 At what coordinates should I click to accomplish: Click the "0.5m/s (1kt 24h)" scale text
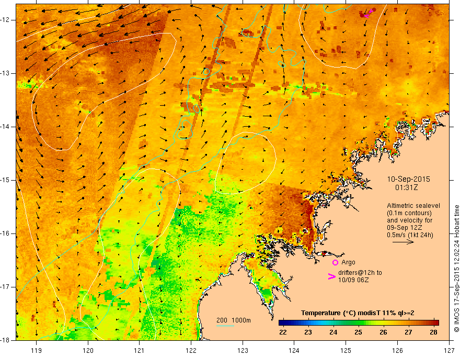[410, 235]
